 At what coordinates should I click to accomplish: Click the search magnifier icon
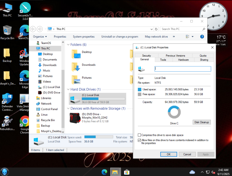204,29
